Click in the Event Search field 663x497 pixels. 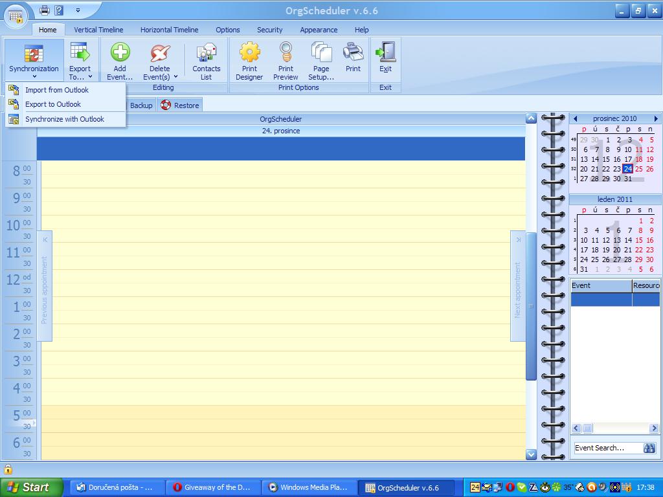605,448
